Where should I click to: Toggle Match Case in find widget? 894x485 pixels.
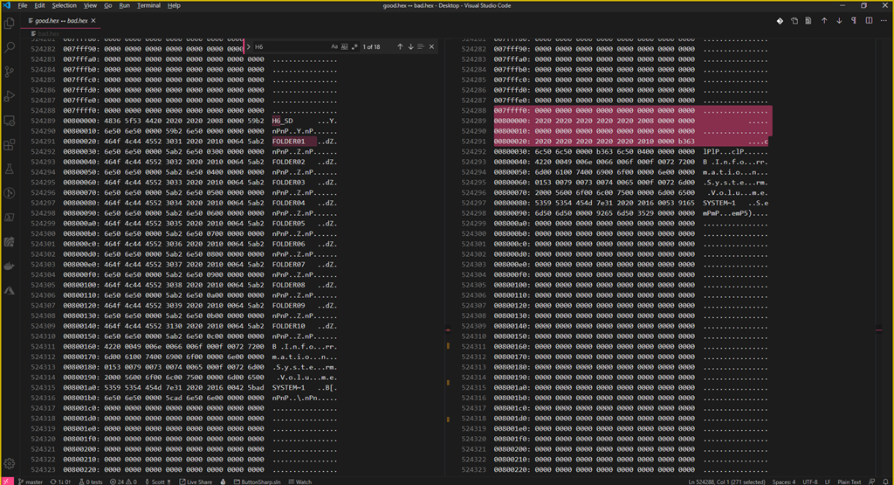point(334,46)
